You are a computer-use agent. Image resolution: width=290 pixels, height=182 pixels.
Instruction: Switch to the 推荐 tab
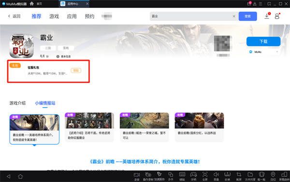(36, 16)
